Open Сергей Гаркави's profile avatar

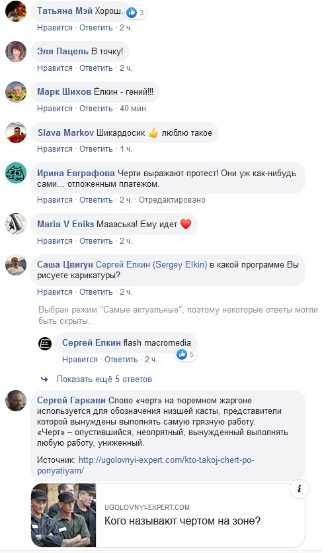pos(16,401)
